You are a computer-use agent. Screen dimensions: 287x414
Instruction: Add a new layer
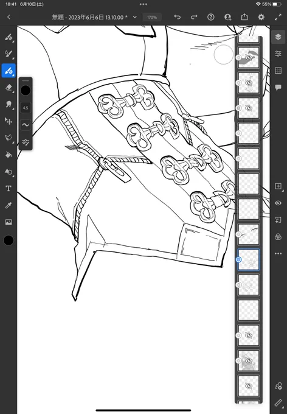pos(278,186)
